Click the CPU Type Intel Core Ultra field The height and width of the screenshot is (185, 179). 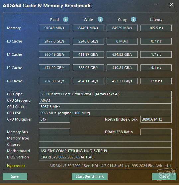coord(105,94)
